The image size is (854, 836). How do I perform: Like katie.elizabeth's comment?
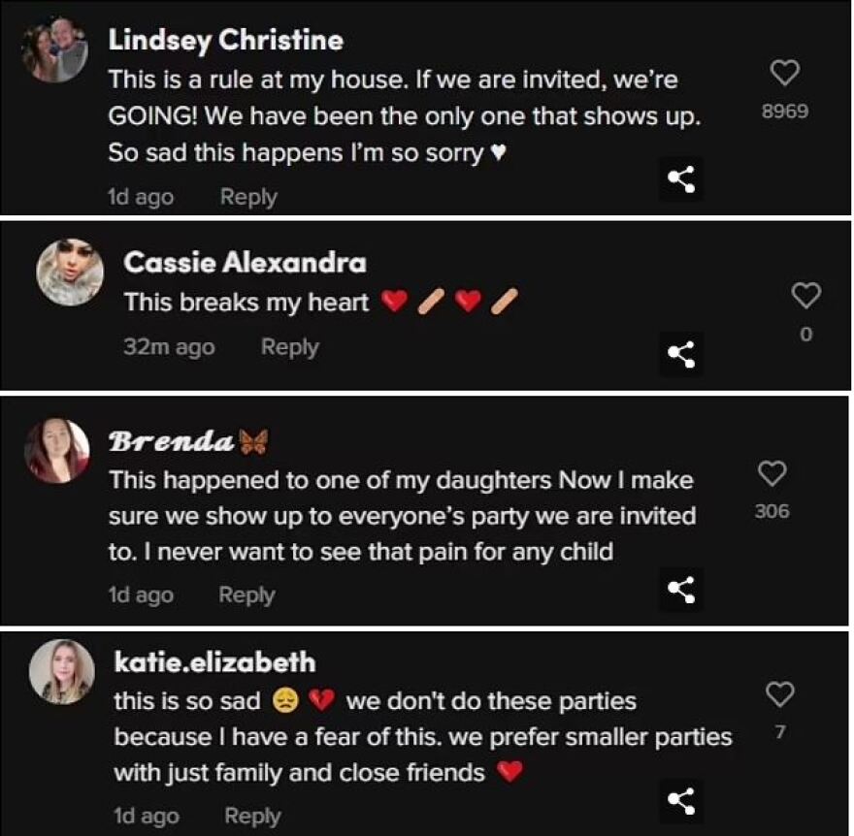780,694
